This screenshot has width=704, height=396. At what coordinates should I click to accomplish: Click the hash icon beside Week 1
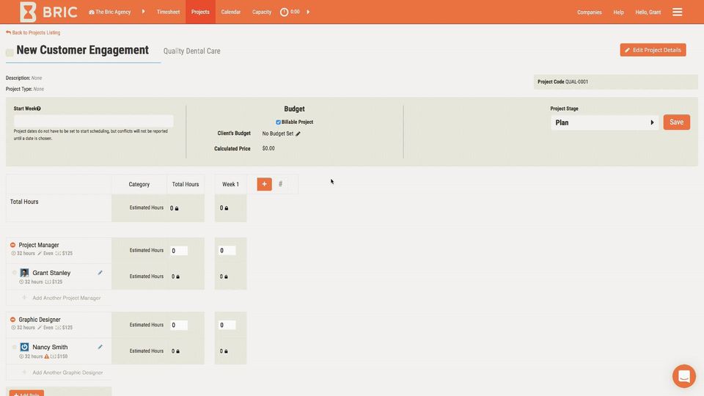click(x=281, y=184)
